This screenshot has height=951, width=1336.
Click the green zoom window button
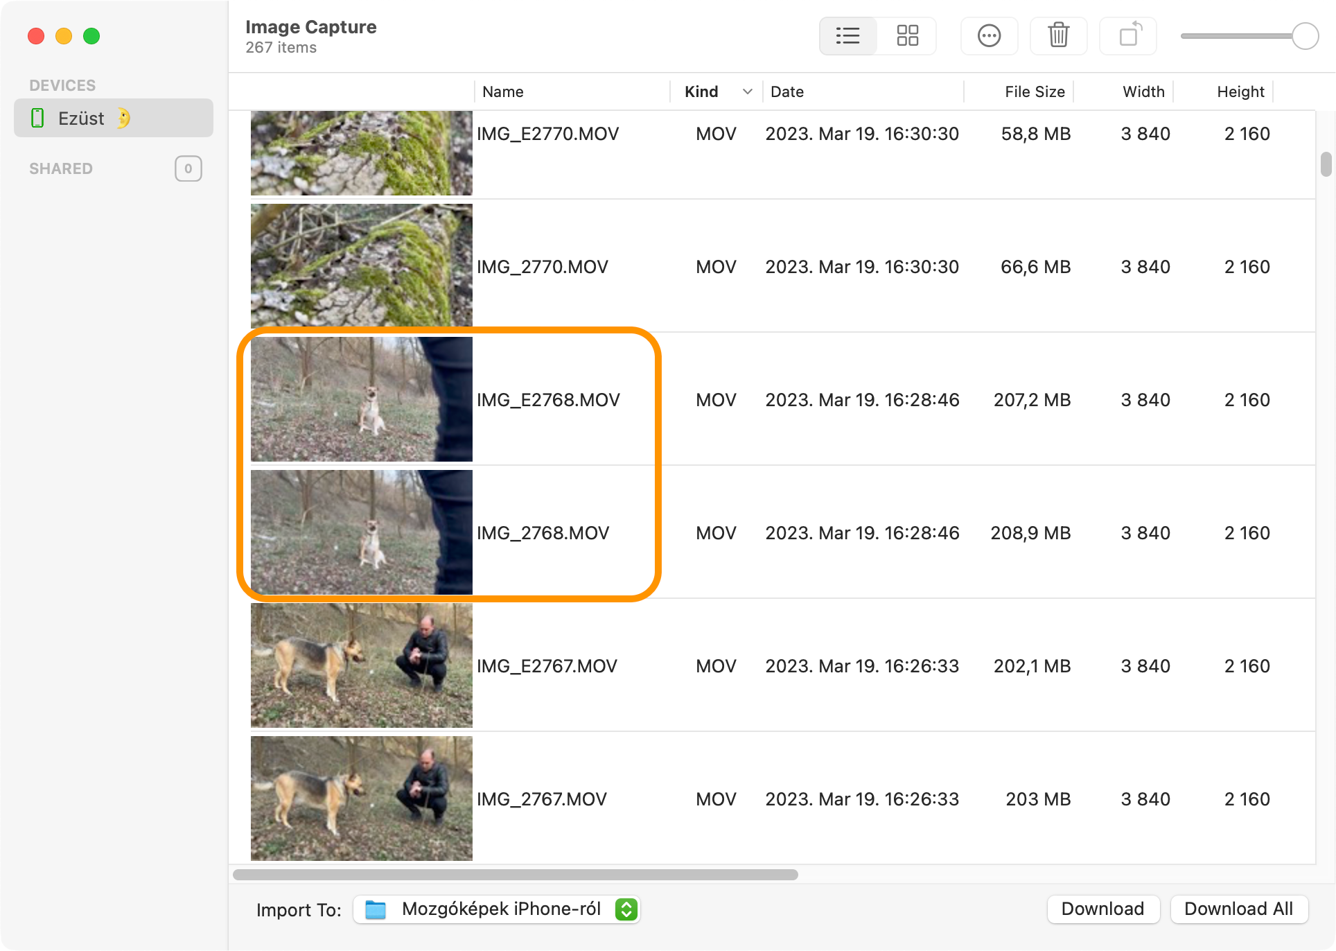coord(91,36)
